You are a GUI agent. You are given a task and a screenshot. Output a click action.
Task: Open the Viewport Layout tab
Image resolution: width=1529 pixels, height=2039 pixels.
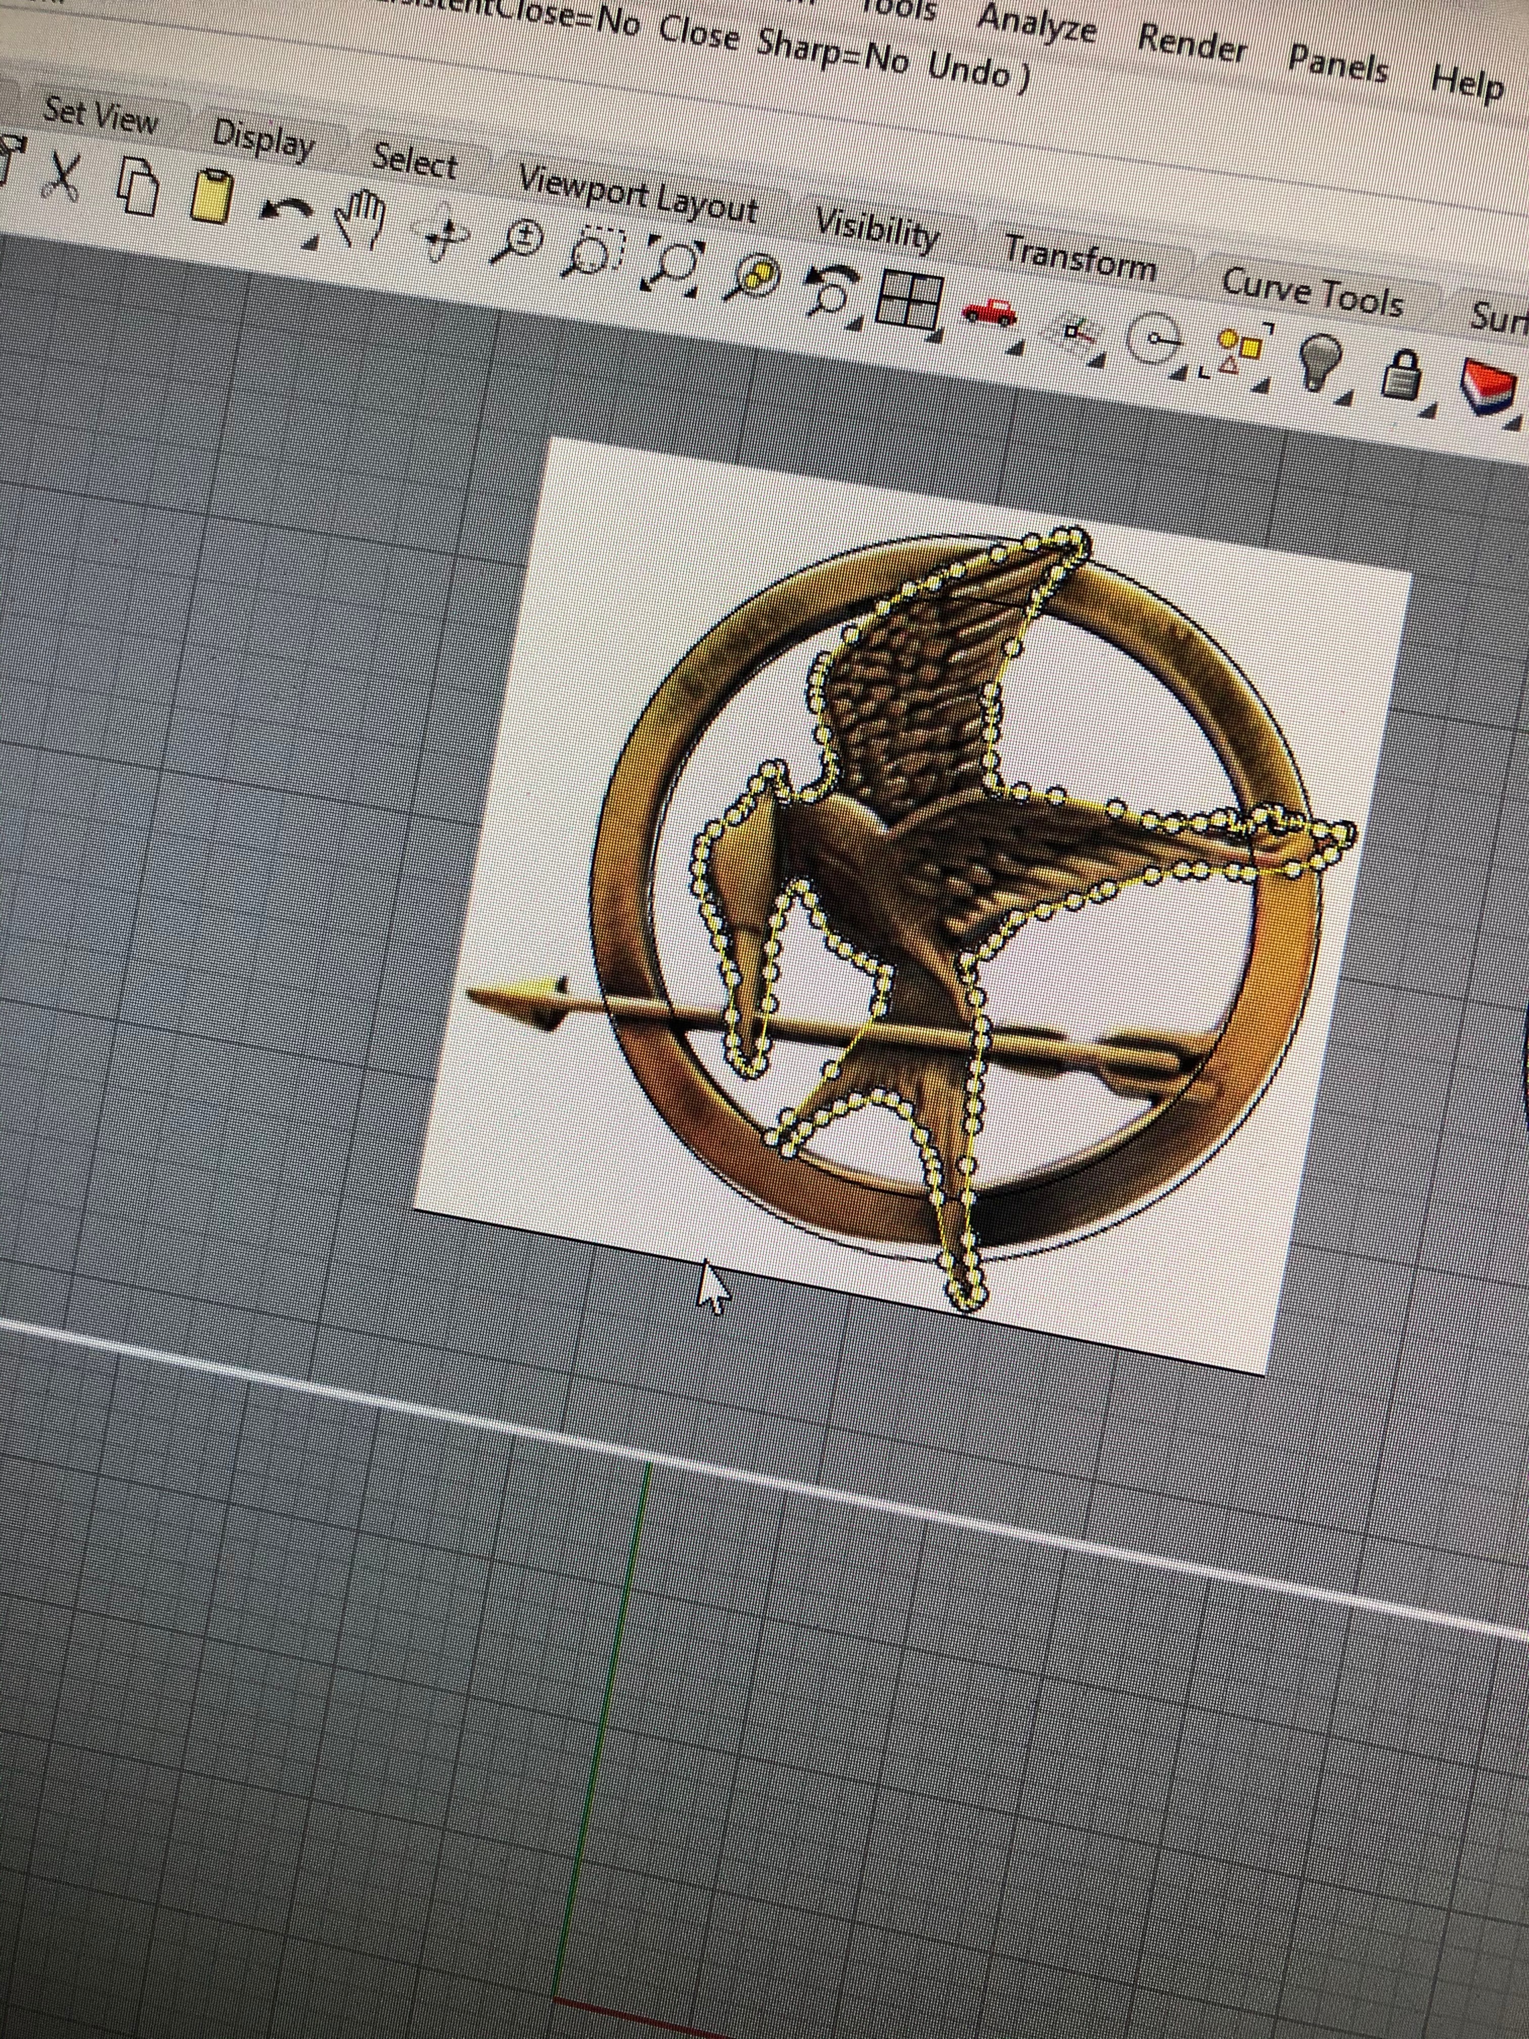tap(638, 194)
